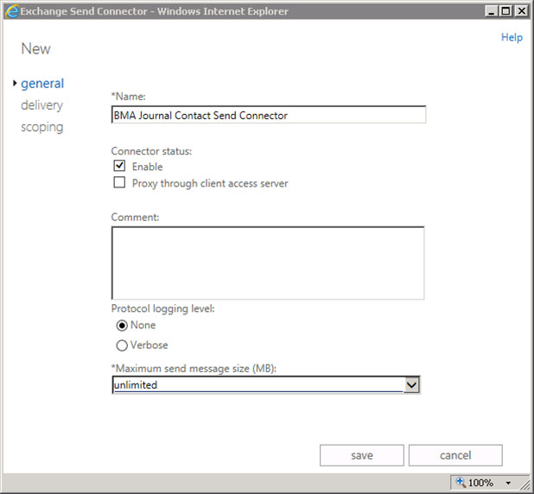Click the 100% zoom level text
Screen dimensions: 534x494
[x=480, y=483]
